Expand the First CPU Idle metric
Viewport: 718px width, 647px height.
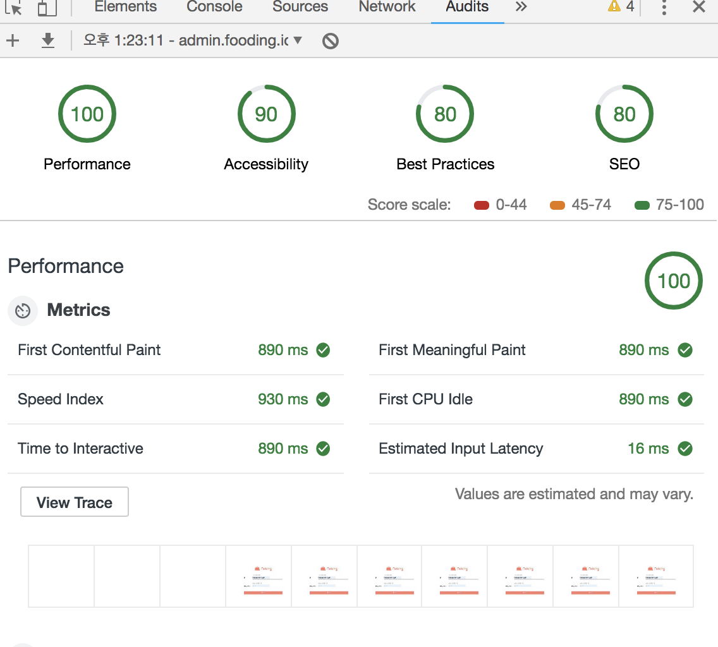536,399
